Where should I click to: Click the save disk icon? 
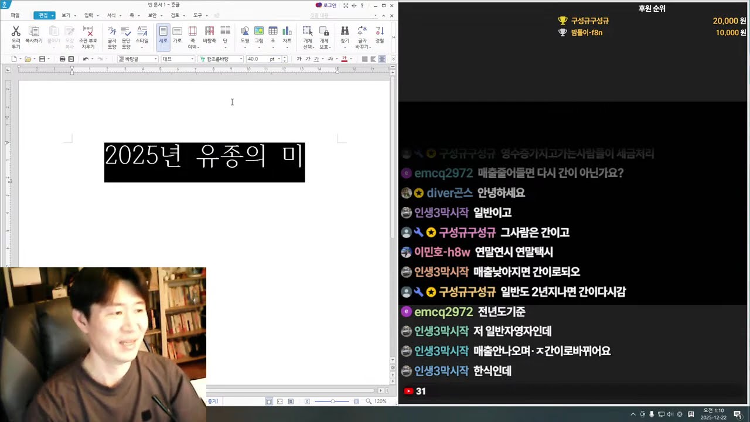pos(42,59)
